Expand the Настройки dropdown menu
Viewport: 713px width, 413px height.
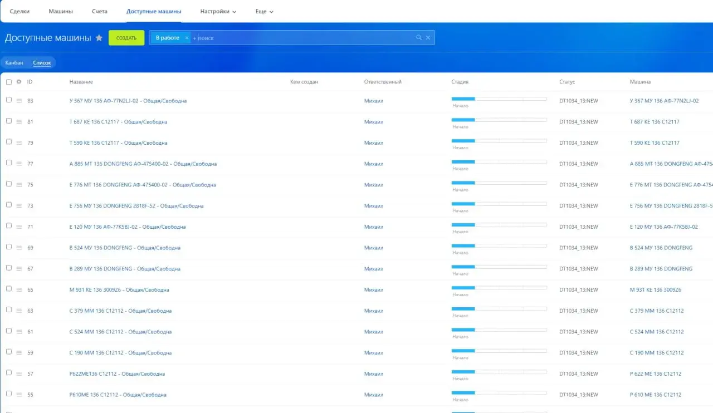click(x=218, y=11)
